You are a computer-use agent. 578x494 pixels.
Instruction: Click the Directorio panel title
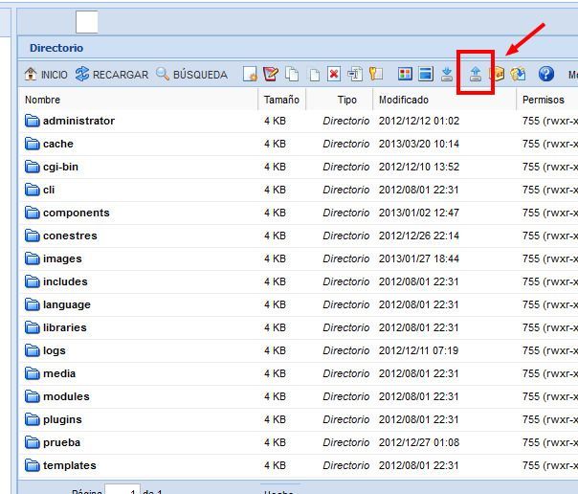56,48
